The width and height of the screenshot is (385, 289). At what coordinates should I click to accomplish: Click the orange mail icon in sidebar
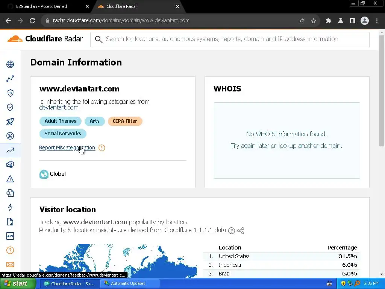(x=10, y=265)
